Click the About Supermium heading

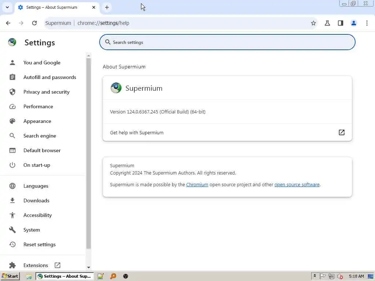[x=124, y=67]
